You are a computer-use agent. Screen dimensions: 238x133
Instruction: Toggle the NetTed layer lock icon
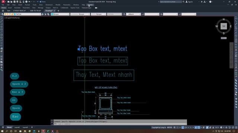[x=12, y=14]
